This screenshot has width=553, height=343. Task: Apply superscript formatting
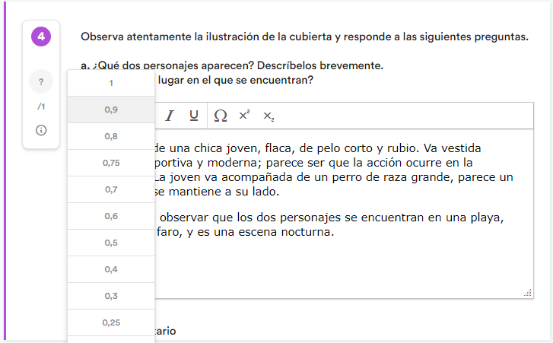point(244,116)
